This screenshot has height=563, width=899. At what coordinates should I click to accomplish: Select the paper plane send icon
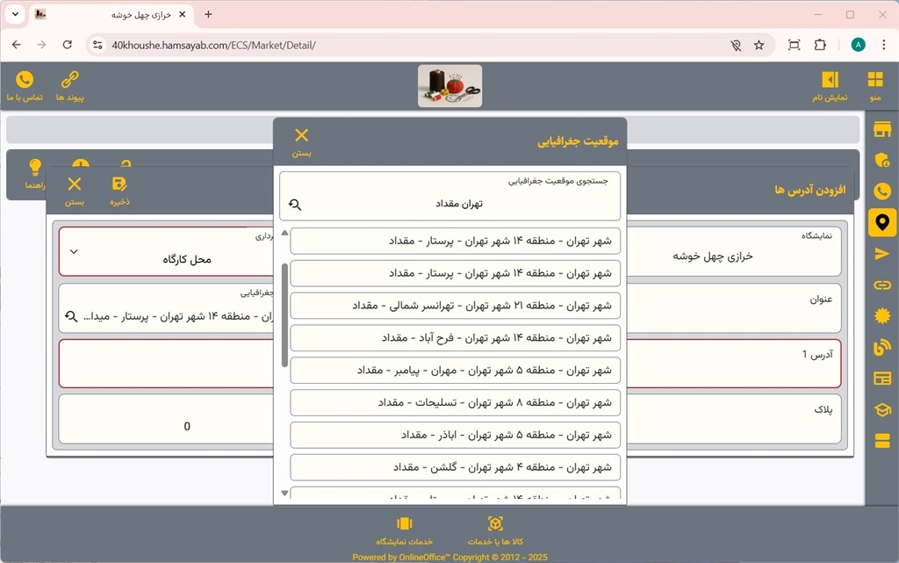click(881, 254)
